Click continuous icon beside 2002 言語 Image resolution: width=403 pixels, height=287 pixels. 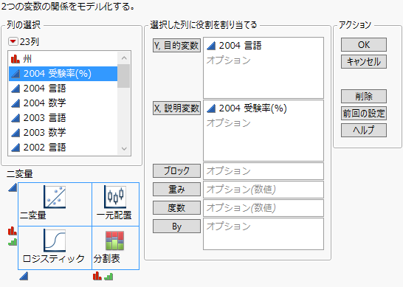pyautogui.click(x=15, y=148)
